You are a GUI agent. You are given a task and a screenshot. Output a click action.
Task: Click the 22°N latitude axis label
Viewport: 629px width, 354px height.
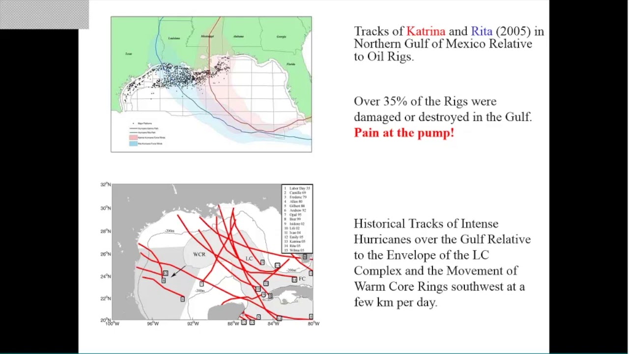(x=106, y=299)
